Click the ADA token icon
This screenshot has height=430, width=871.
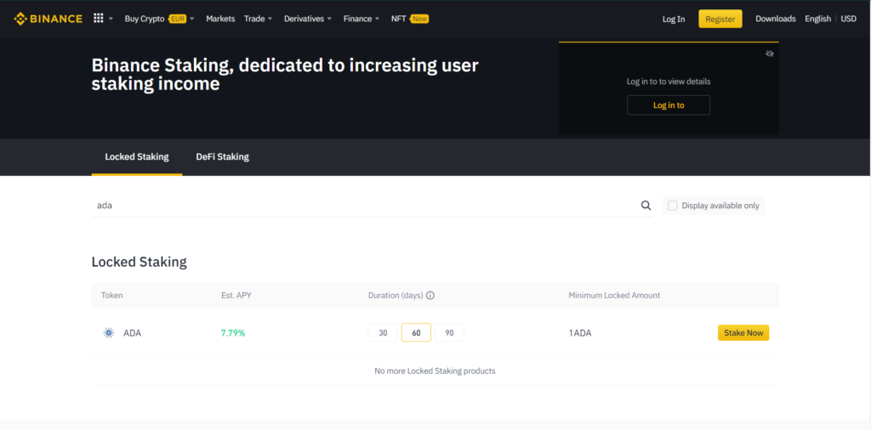click(109, 333)
